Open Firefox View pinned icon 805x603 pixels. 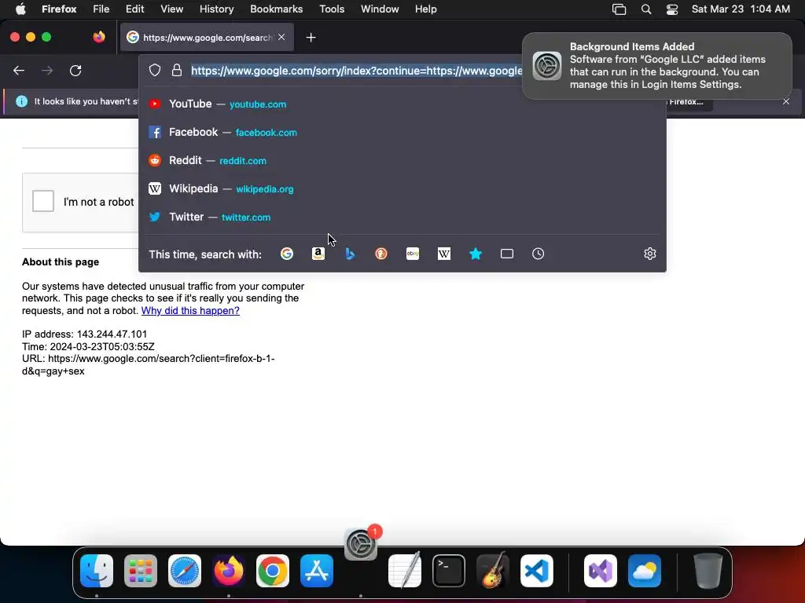coord(99,37)
